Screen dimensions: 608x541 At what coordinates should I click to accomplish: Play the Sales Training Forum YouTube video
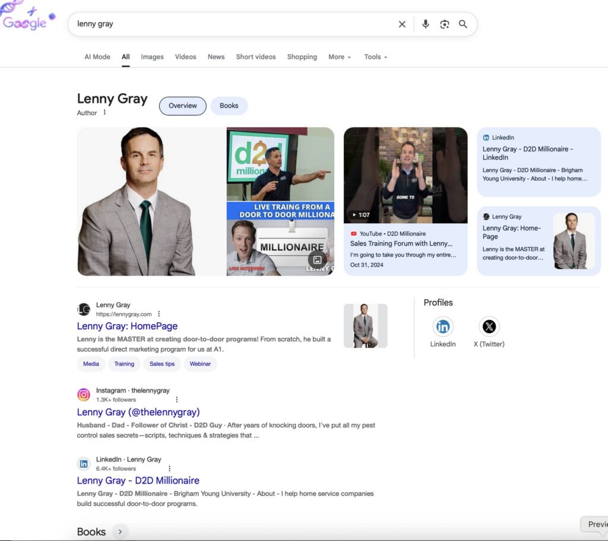tap(406, 175)
